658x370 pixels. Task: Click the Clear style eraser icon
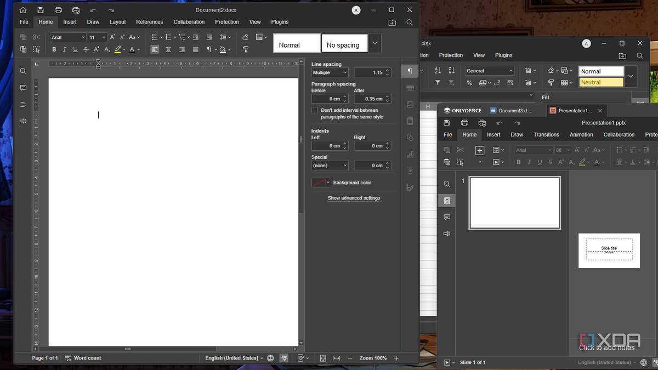click(245, 37)
